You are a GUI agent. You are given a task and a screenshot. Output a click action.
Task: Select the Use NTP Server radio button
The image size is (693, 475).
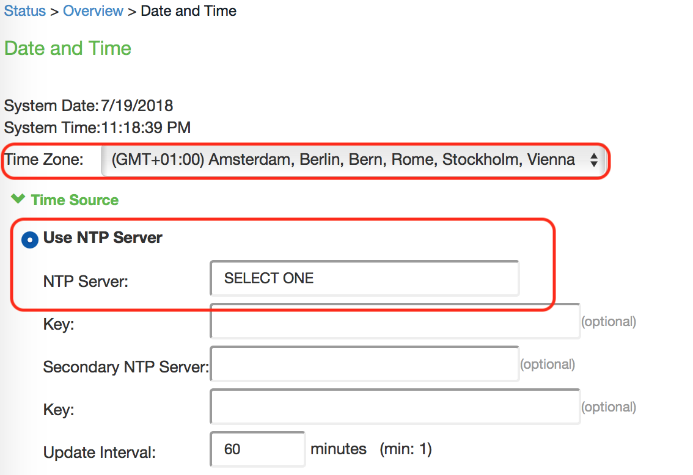29,240
